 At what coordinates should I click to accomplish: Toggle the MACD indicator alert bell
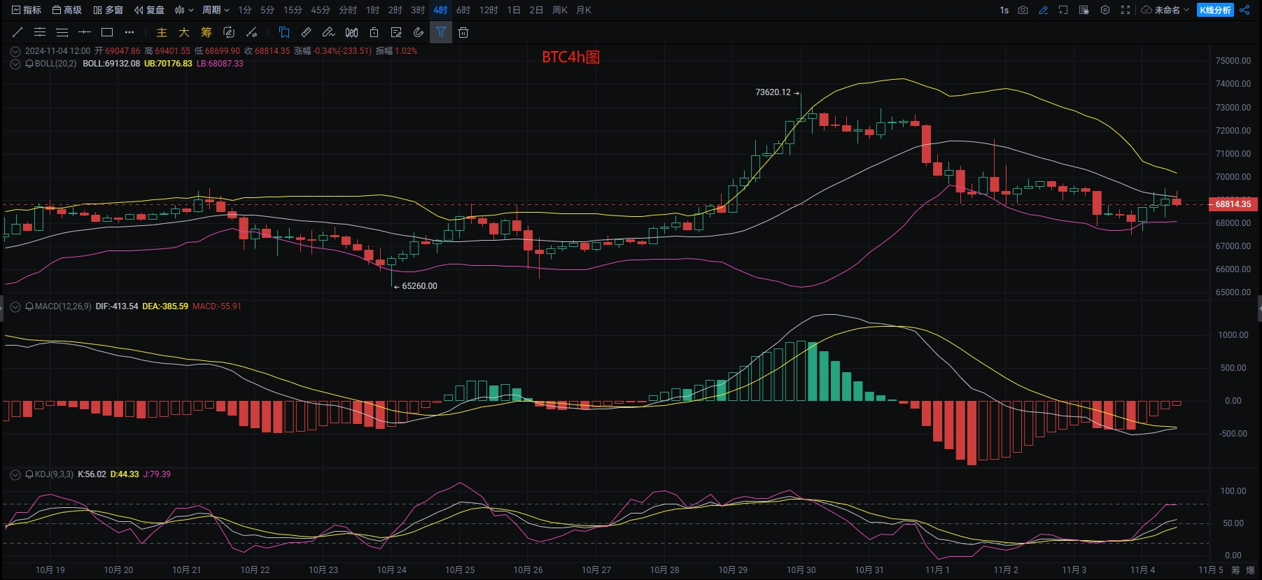point(29,306)
